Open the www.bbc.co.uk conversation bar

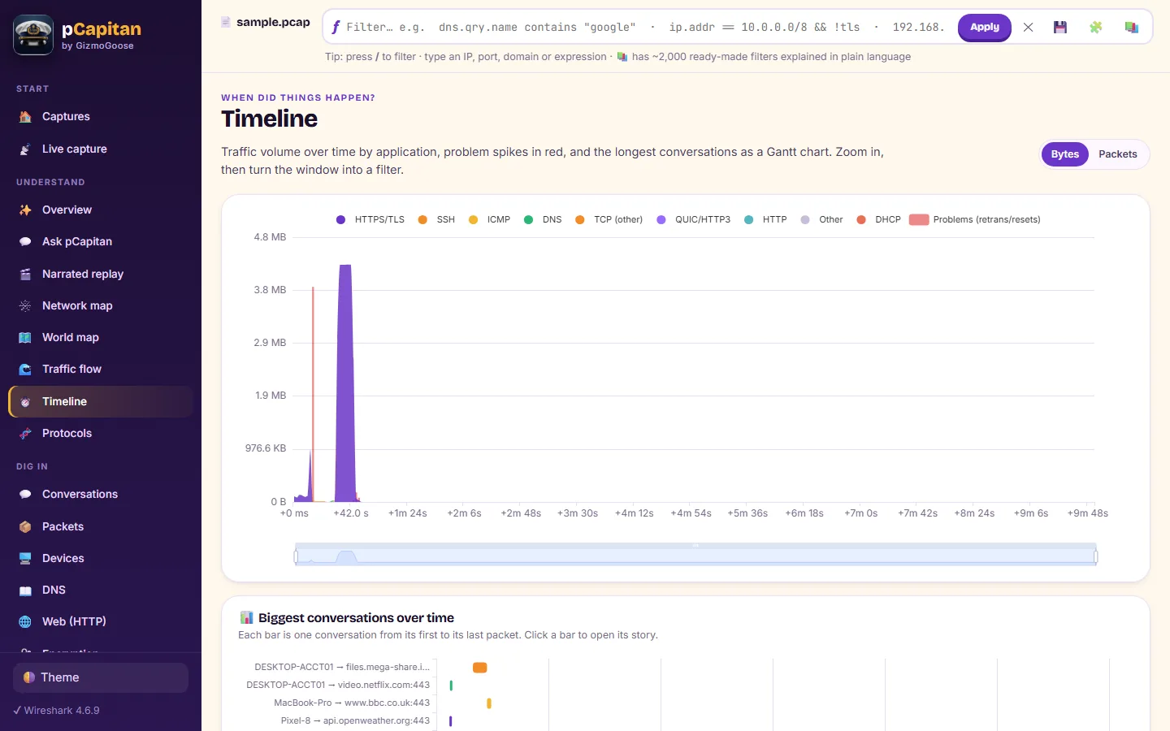[489, 703]
